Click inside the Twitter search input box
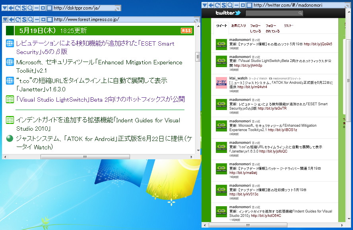 coord(270,13)
